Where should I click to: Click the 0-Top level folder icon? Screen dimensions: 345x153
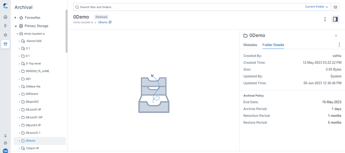click(23, 64)
